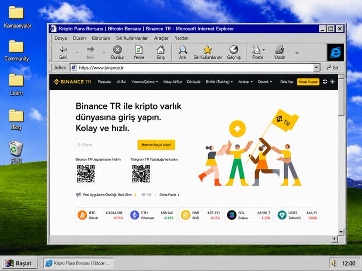Open the ETH Ethereum price card
Screen dimensions: 362x271
pyautogui.click(x=152, y=215)
